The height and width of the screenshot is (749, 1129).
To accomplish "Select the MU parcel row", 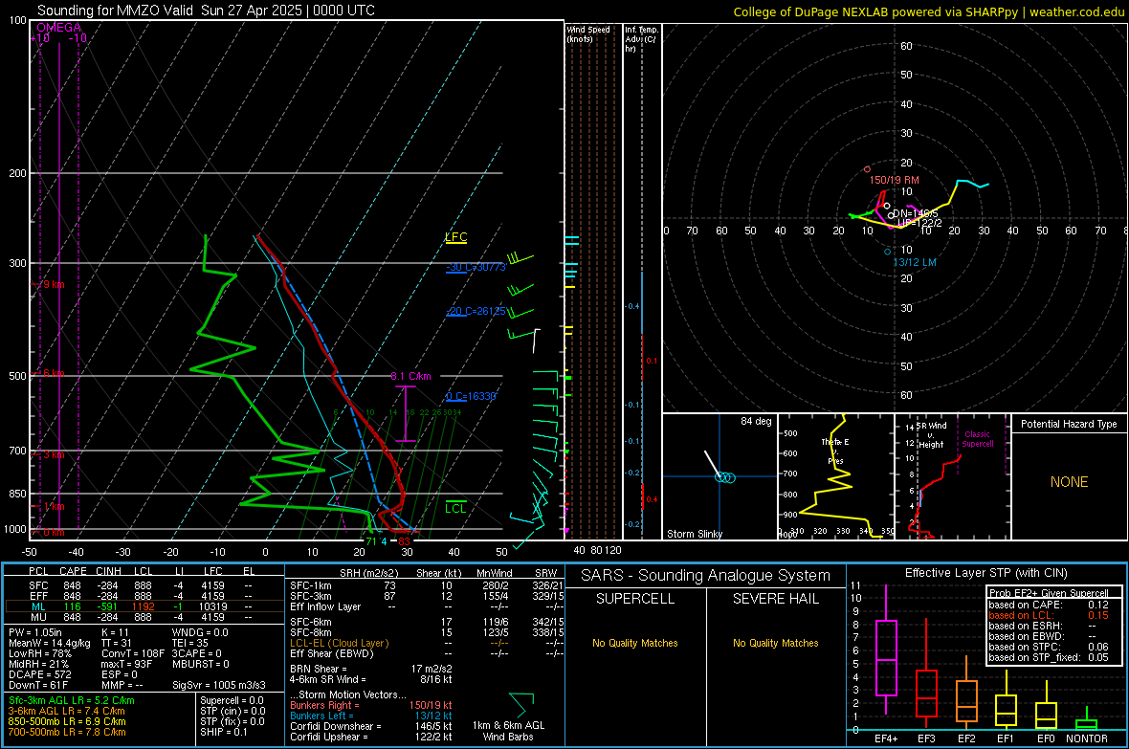I will [144, 617].
